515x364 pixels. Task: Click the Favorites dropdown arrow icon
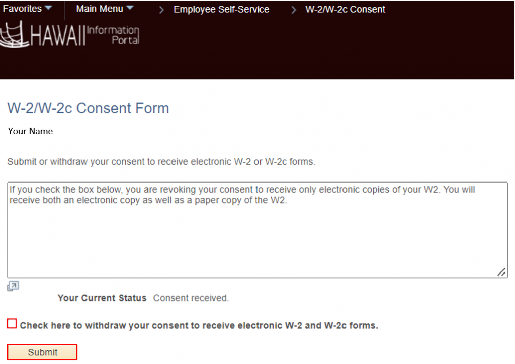click(47, 8)
